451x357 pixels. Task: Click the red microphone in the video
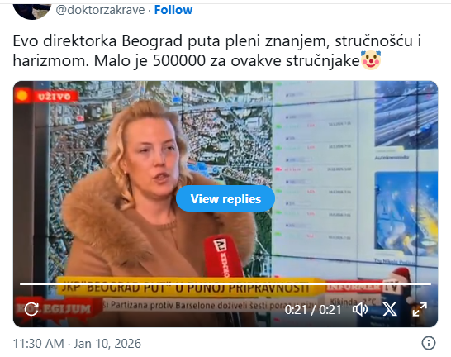pyautogui.click(x=223, y=255)
